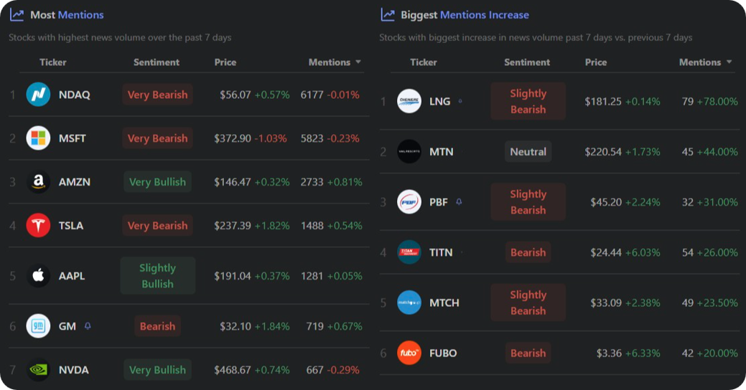746x390 pixels.
Task: Click the Amazon AMZN logo icon
Action: pyautogui.click(x=38, y=181)
